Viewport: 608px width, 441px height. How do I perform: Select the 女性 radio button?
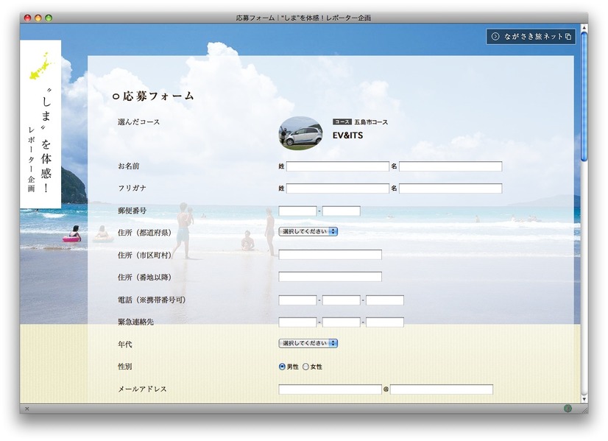tap(305, 367)
